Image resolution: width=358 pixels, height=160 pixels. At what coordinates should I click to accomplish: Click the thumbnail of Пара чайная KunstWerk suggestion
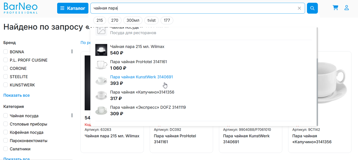click(101, 80)
